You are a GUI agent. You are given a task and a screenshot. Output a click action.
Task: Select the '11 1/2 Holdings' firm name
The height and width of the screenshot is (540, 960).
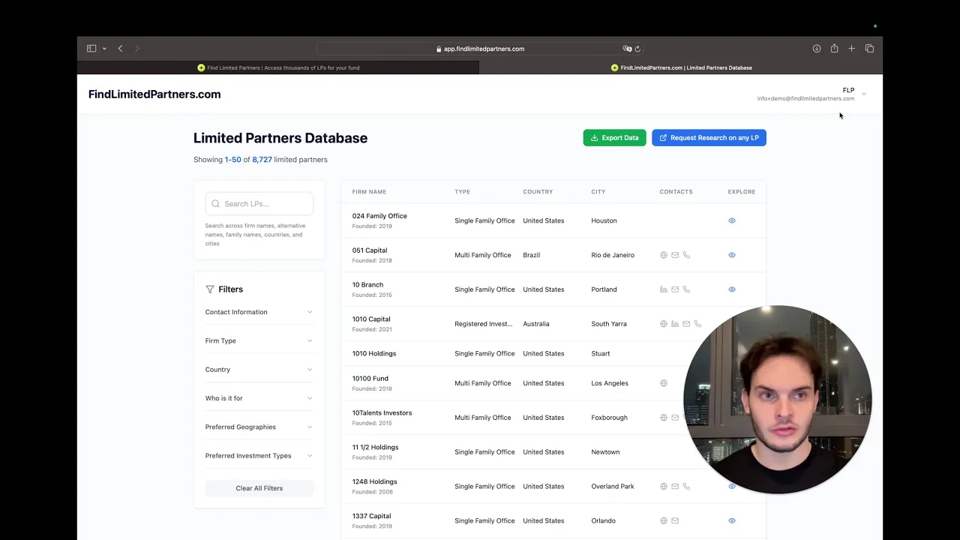(x=375, y=448)
